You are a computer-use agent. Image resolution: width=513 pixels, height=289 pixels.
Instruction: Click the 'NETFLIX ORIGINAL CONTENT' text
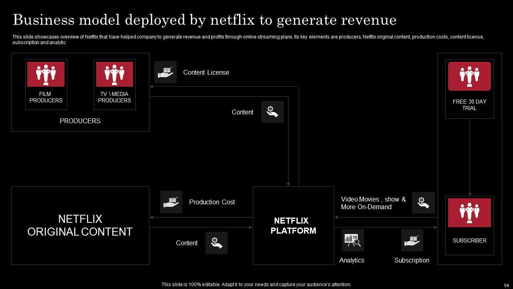pyautogui.click(x=80, y=225)
